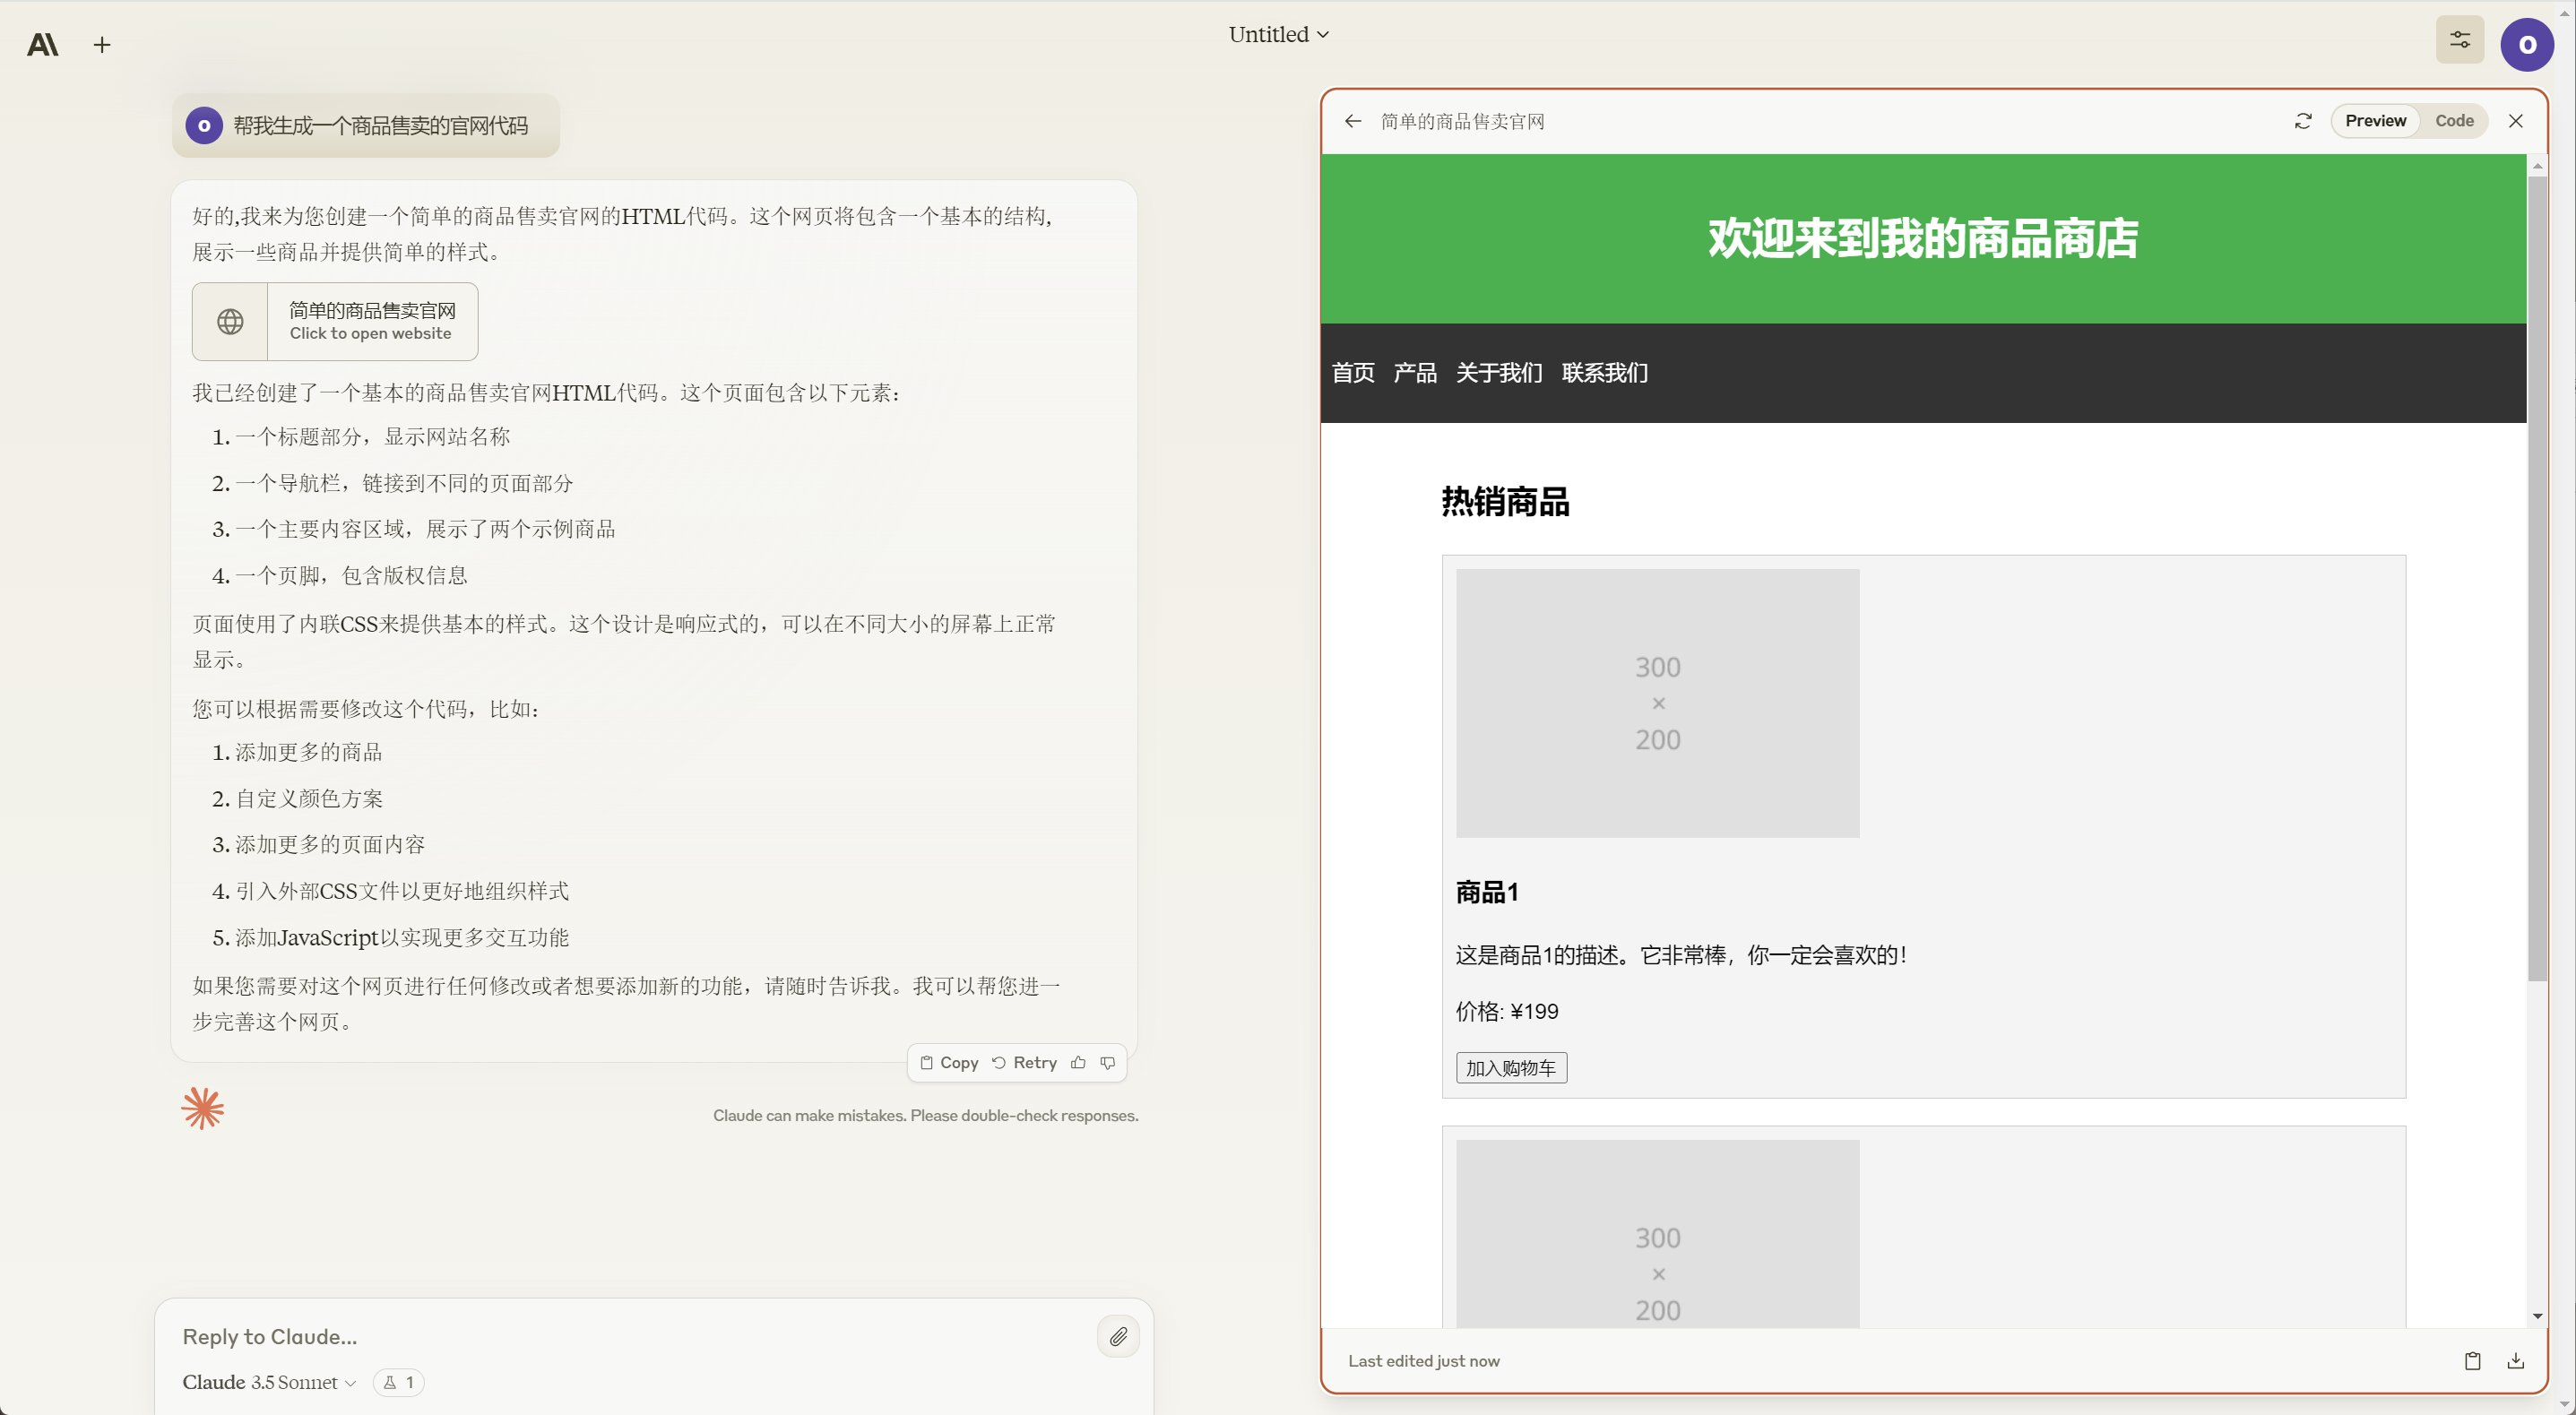Click the 热销商品 heading
Viewport: 2576px width, 1415px height.
[1505, 502]
